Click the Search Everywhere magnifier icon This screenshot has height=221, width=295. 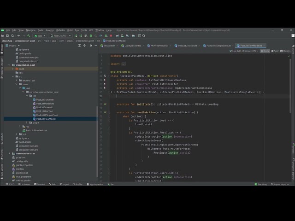tap(144, 36)
